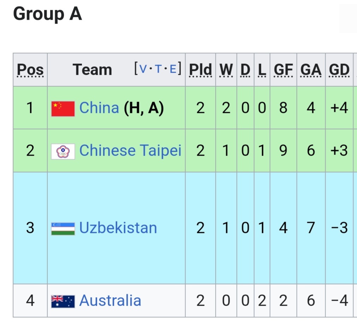Click the Australia flag icon
Screen dimensions: 357x324
(x=63, y=301)
